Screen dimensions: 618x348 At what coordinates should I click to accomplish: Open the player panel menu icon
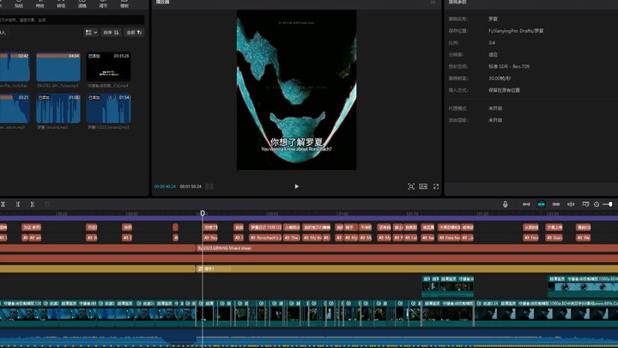coord(433,3)
